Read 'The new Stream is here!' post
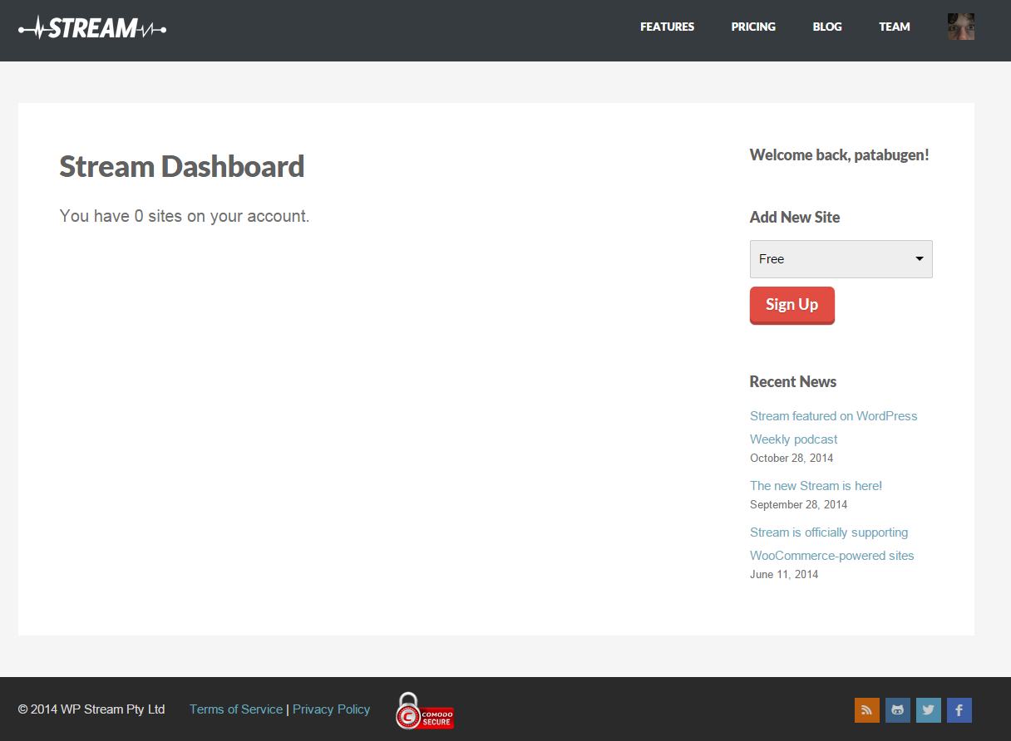 point(816,486)
